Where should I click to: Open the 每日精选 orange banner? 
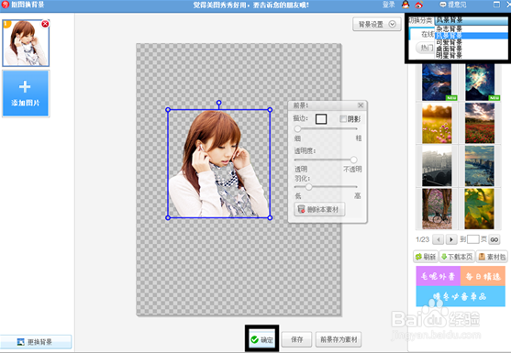pyautogui.click(x=483, y=276)
